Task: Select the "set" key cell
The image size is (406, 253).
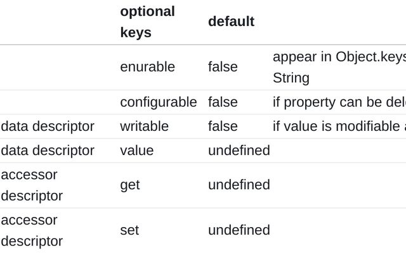Action: click(x=129, y=230)
